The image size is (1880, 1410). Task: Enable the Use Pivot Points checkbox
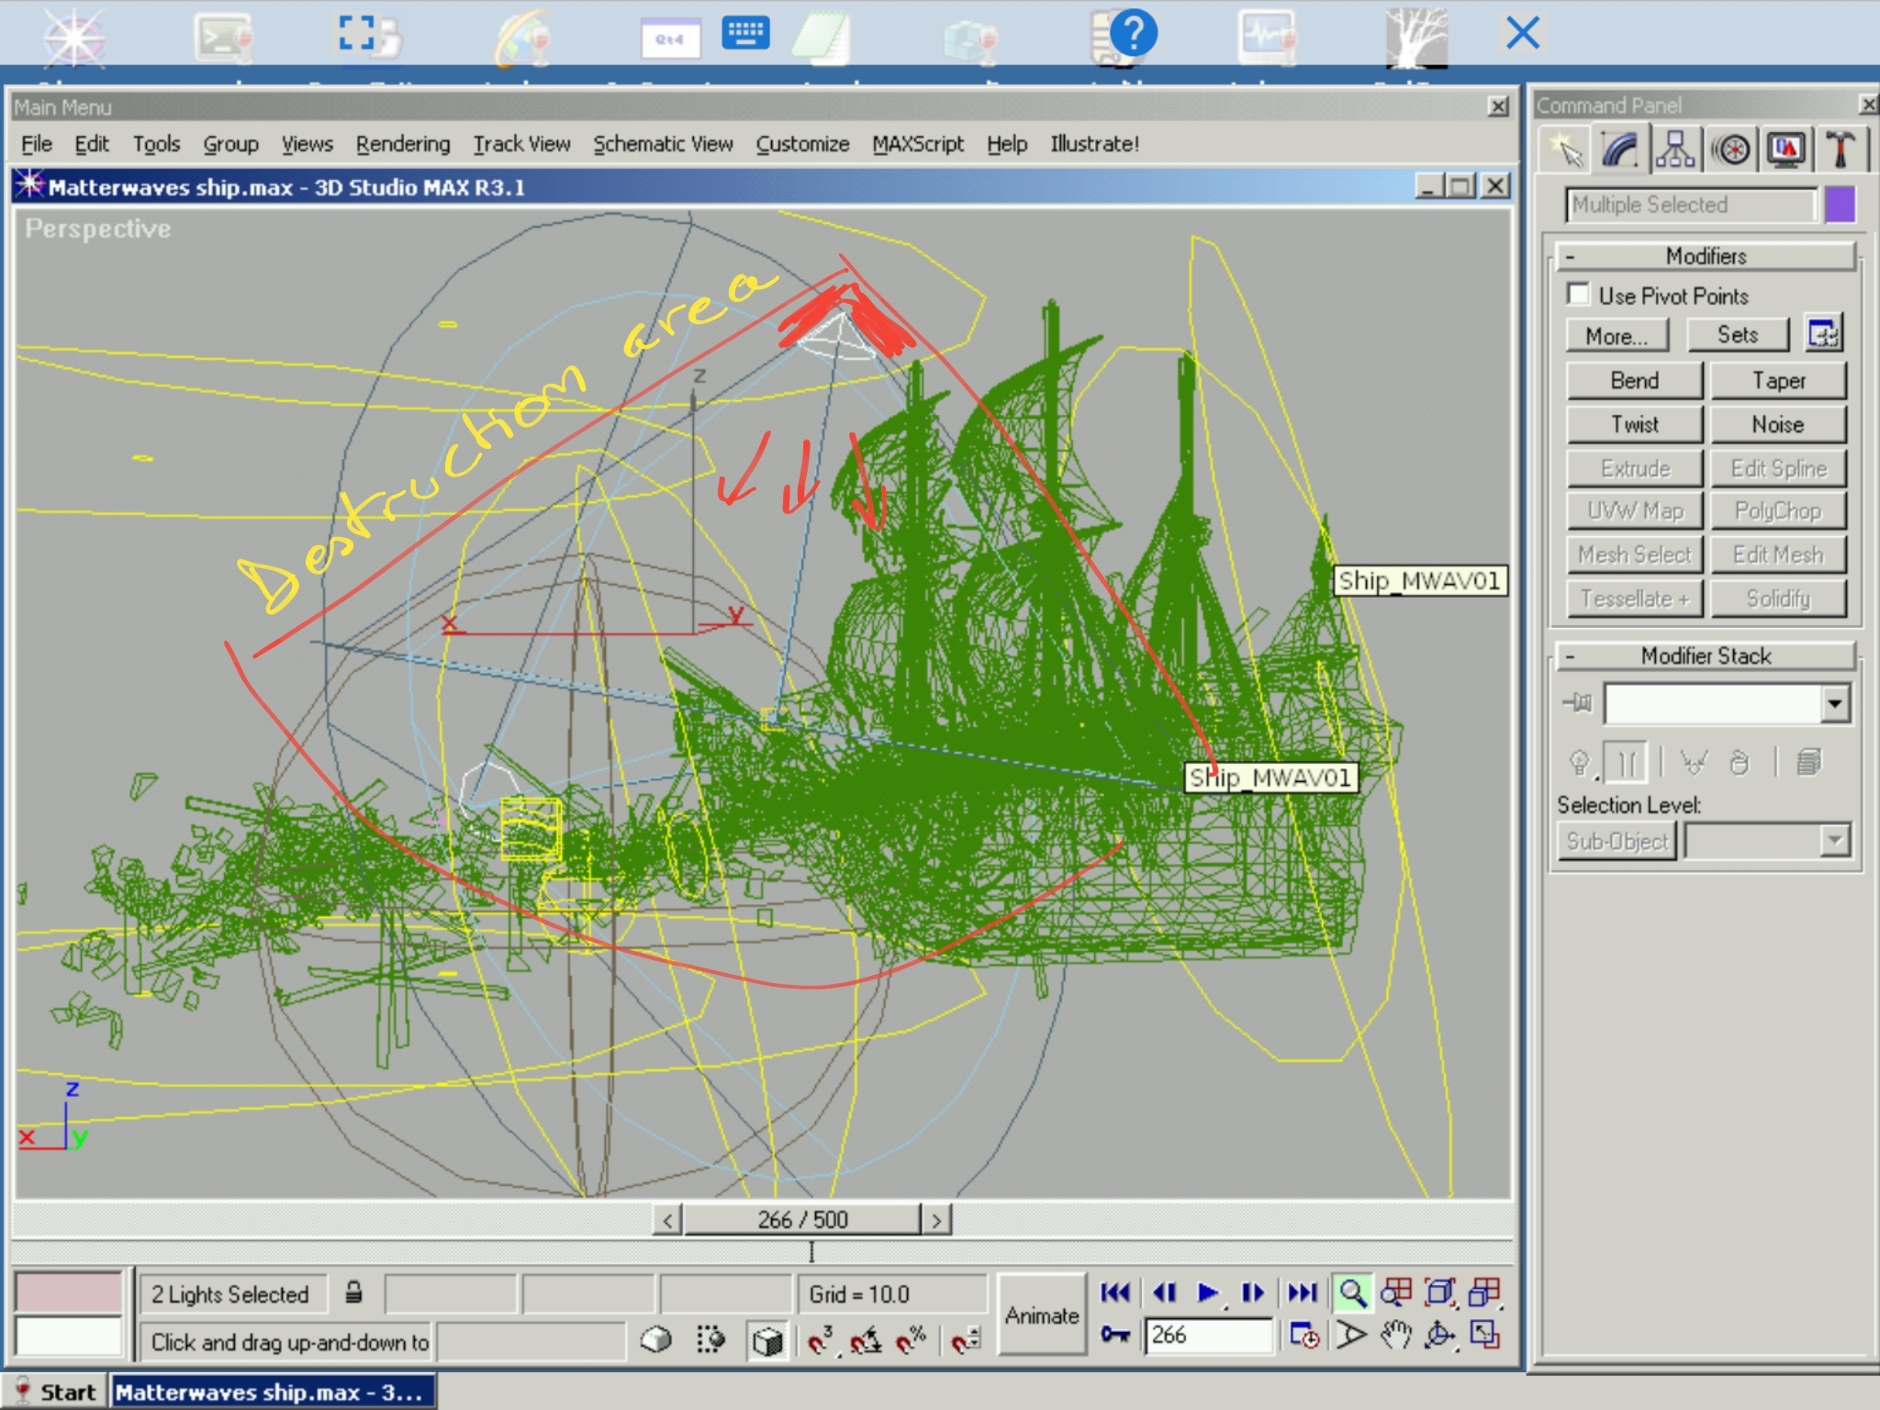[1578, 295]
